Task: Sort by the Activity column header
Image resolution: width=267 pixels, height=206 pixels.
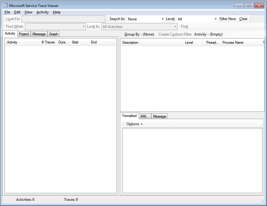Action: tap(22, 42)
